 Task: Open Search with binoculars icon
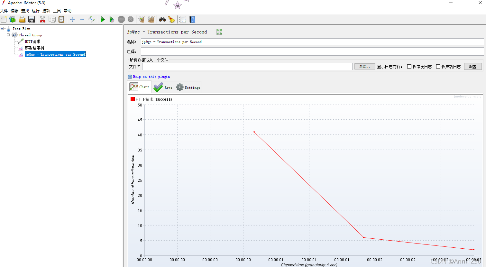click(x=162, y=20)
